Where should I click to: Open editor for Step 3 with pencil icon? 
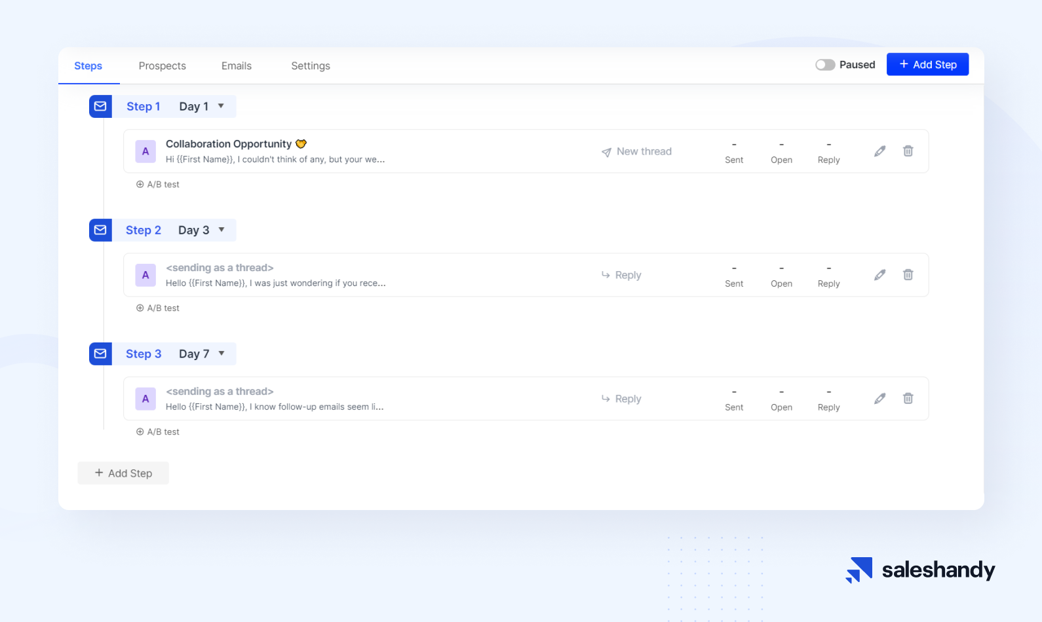point(879,399)
